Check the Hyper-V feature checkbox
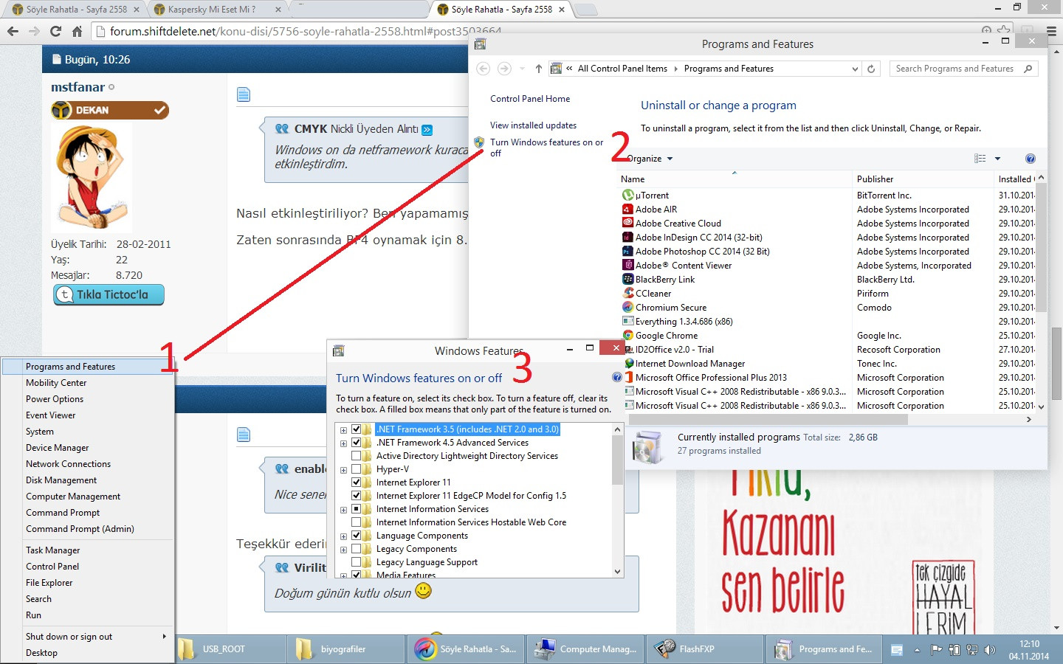The height and width of the screenshot is (664, 1063). click(x=357, y=469)
